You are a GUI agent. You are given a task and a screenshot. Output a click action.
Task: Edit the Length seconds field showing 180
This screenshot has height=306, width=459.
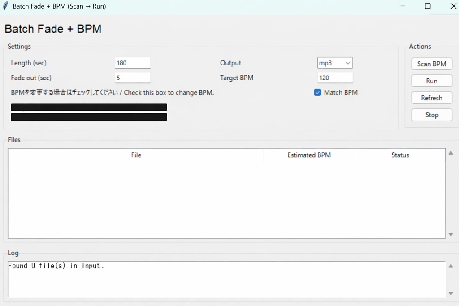[x=133, y=63]
